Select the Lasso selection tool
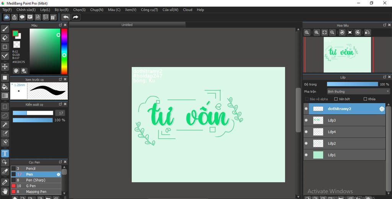392x199 pixels. tap(5, 115)
